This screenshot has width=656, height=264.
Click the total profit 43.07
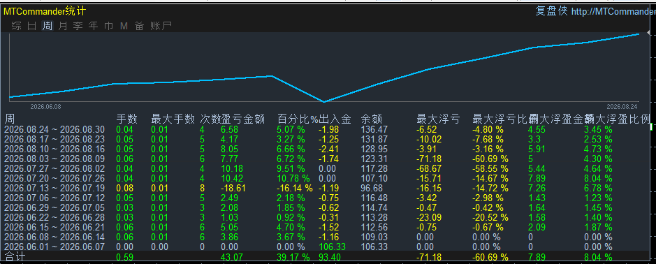pos(231,257)
